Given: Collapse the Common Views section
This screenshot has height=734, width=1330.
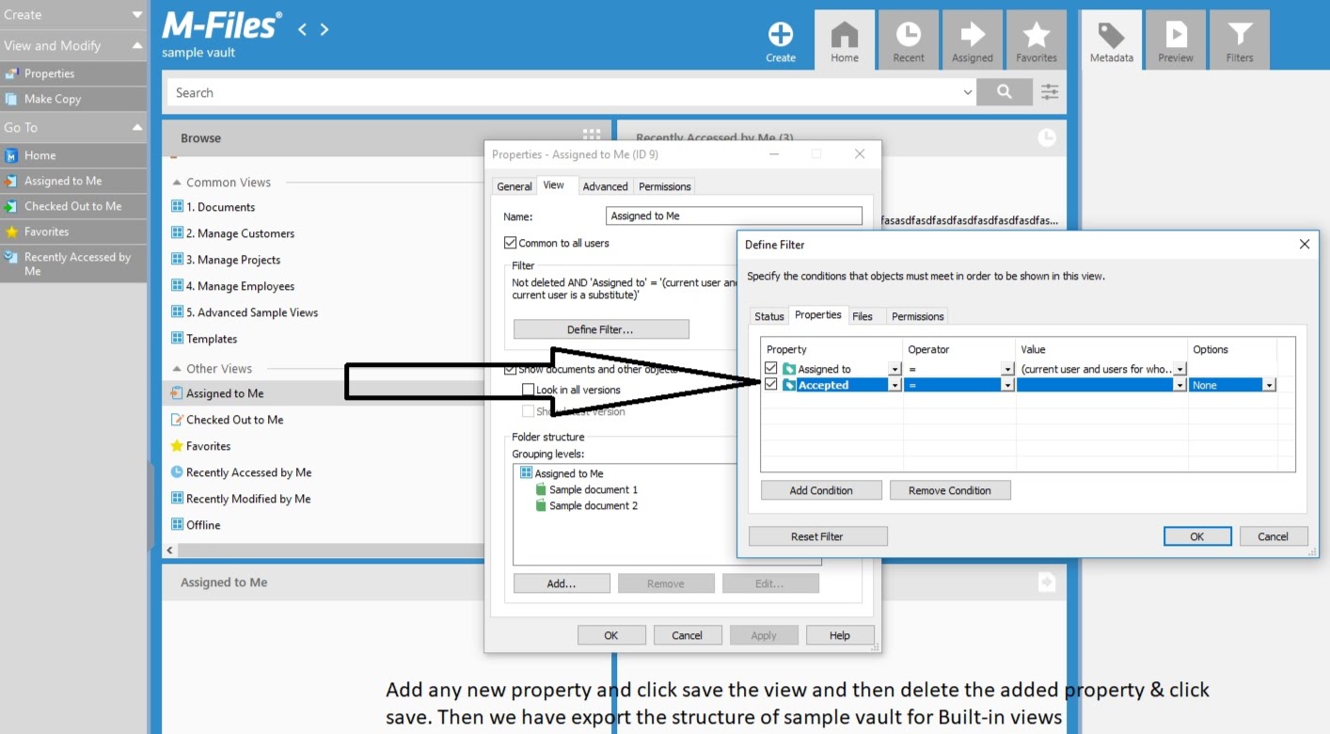Looking at the screenshot, I should coord(176,183).
